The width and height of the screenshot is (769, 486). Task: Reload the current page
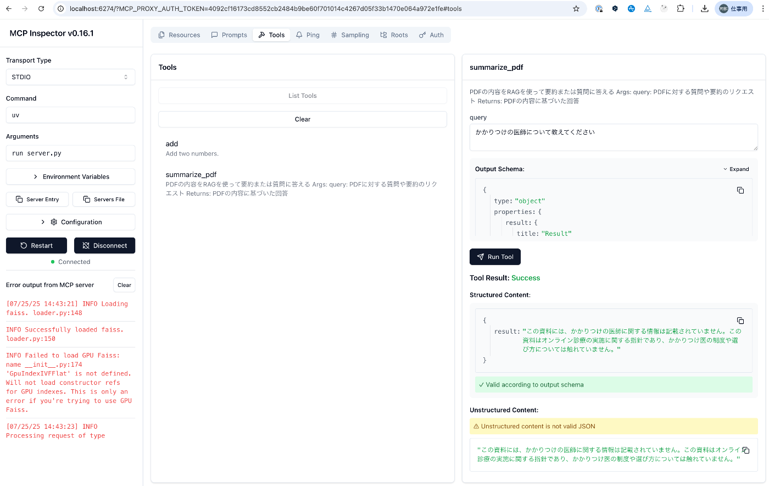[41, 9]
